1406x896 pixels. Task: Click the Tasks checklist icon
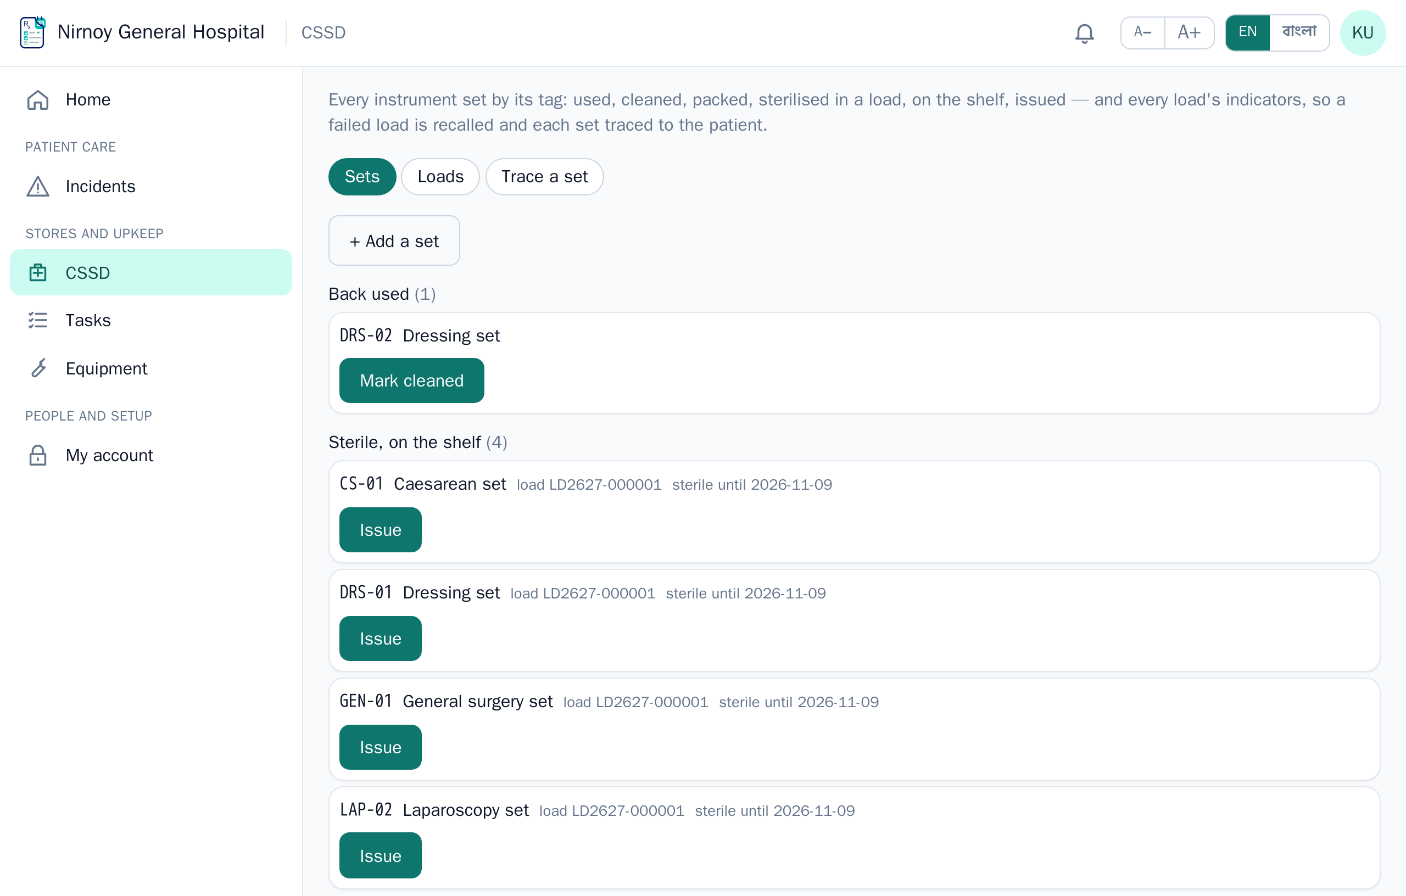tap(38, 320)
